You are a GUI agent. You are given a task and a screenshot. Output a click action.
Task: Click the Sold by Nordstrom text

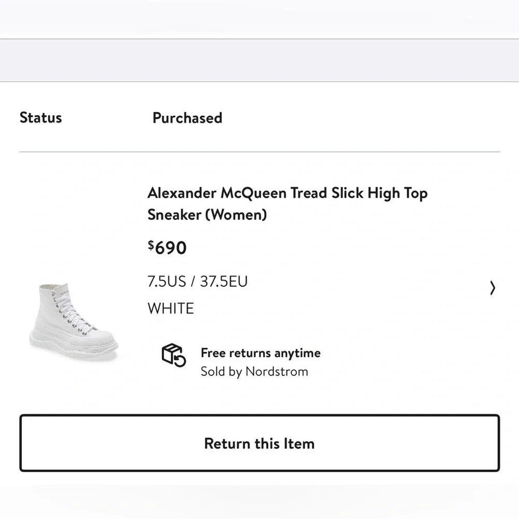click(254, 372)
